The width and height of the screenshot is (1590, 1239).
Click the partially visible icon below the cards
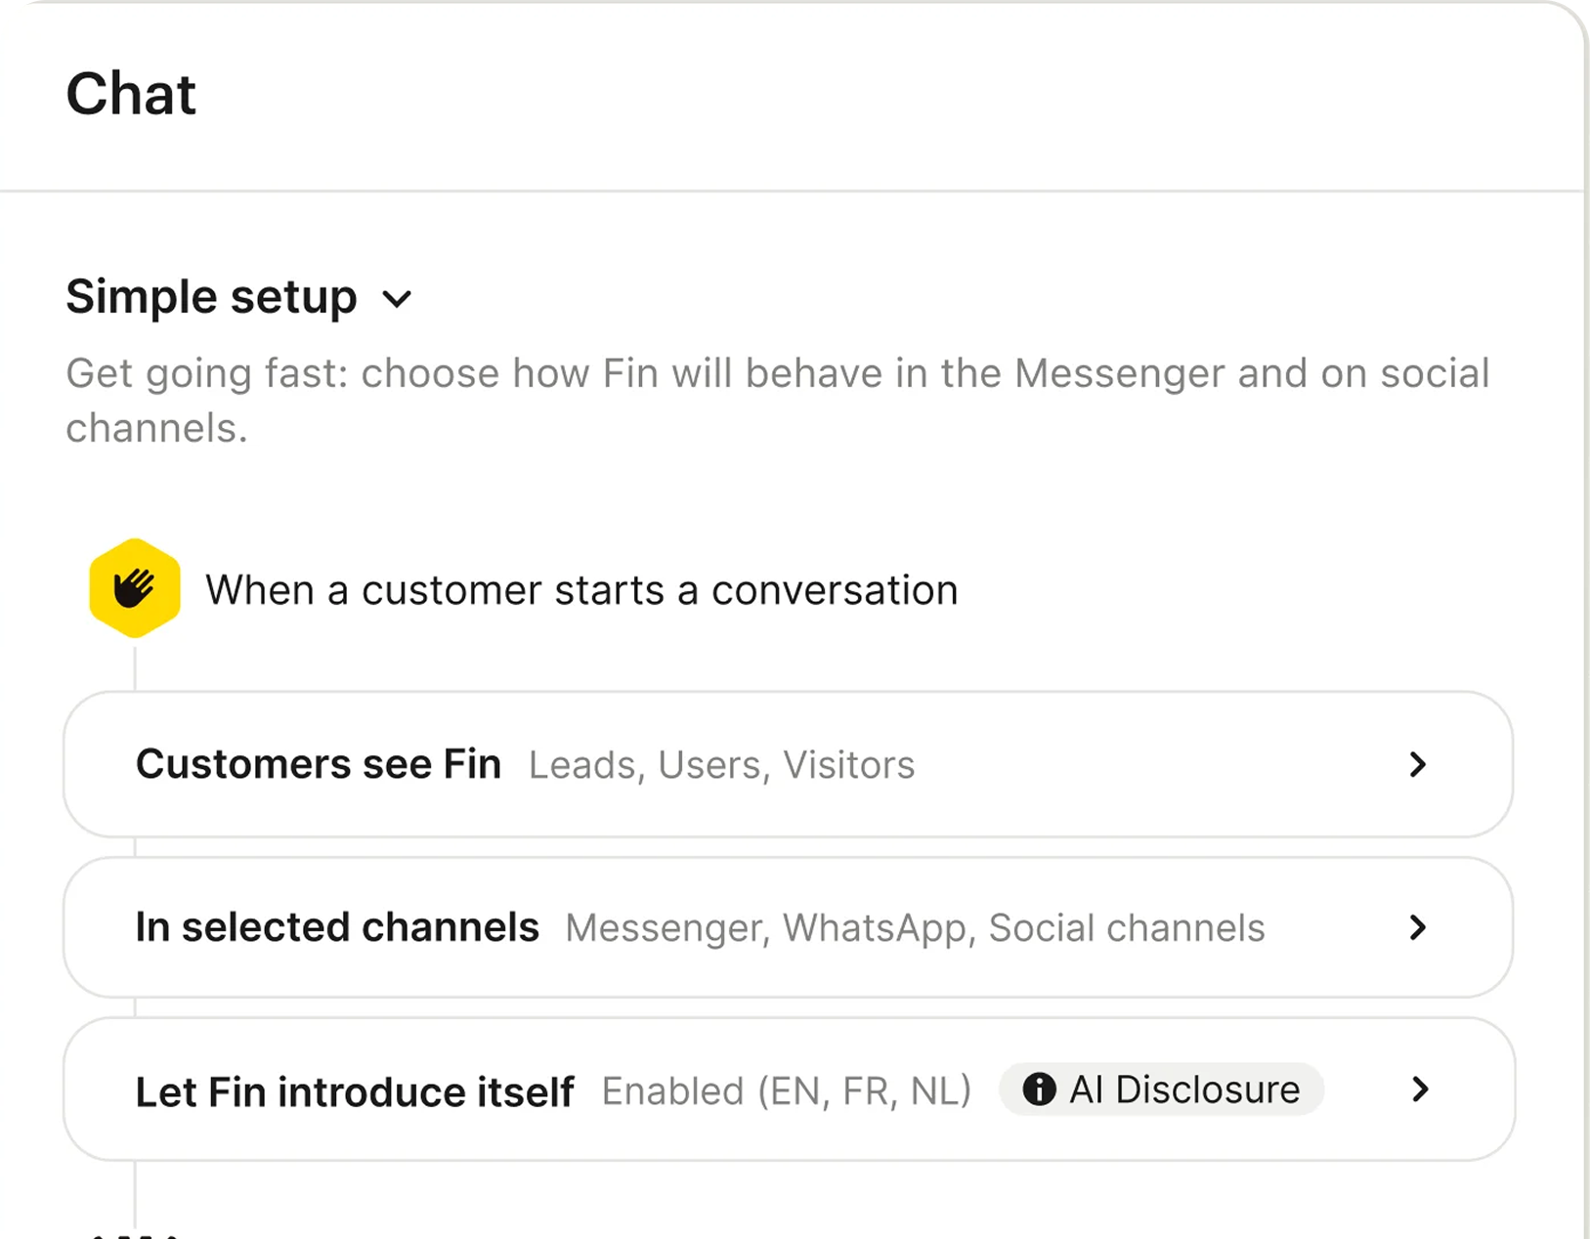pos(135,1235)
